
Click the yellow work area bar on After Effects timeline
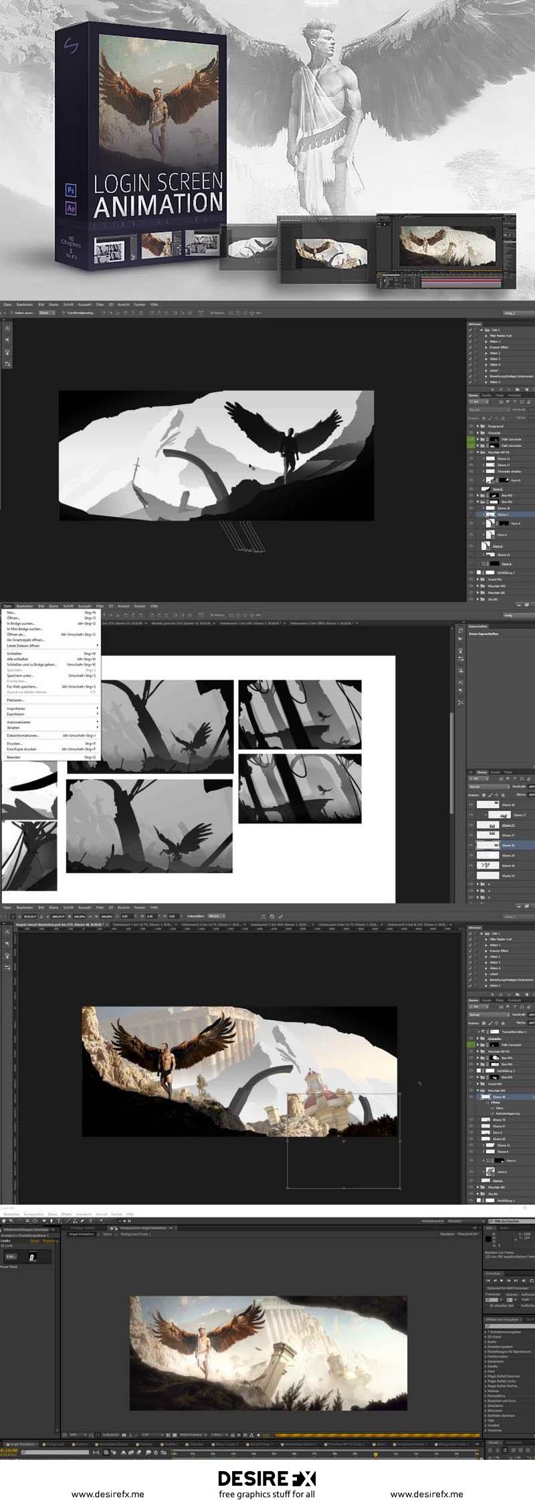click(x=374, y=1435)
